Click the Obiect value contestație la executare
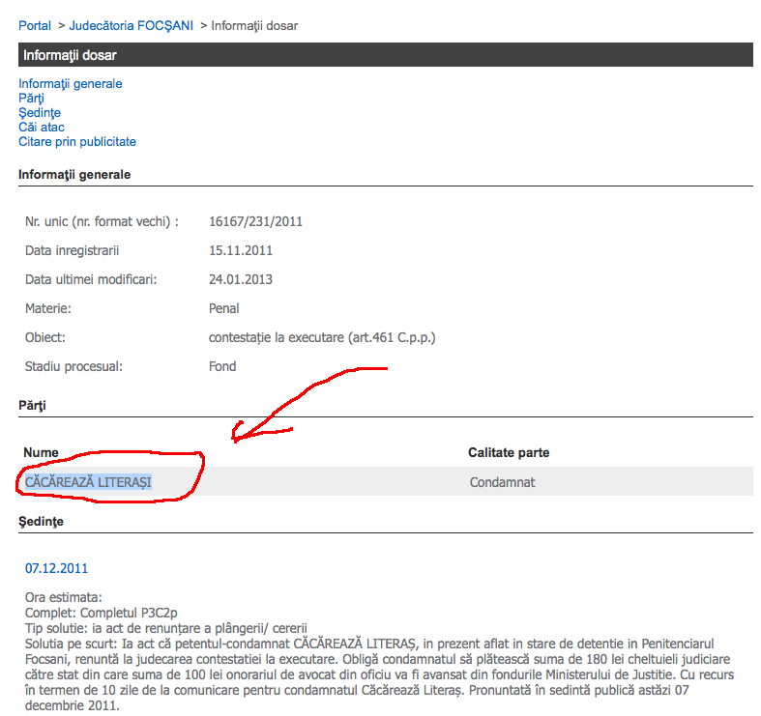Image resolution: width=761 pixels, height=716 pixels. pyautogui.click(x=322, y=337)
